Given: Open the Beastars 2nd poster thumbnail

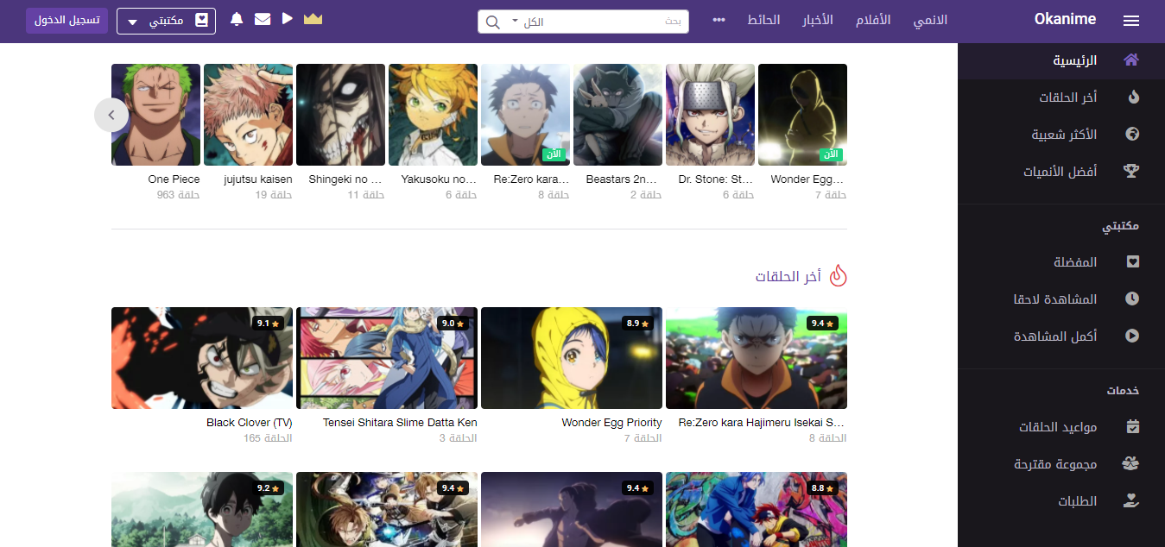Looking at the screenshot, I should click(x=617, y=115).
